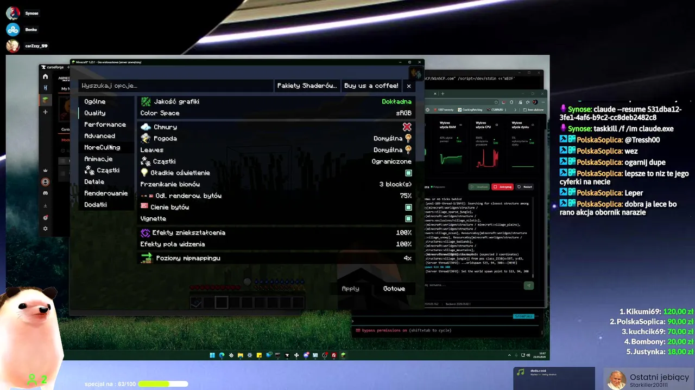Show hidden icons chevron in system tray
The width and height of the screenshot is (695, 390).
point(509,355)
